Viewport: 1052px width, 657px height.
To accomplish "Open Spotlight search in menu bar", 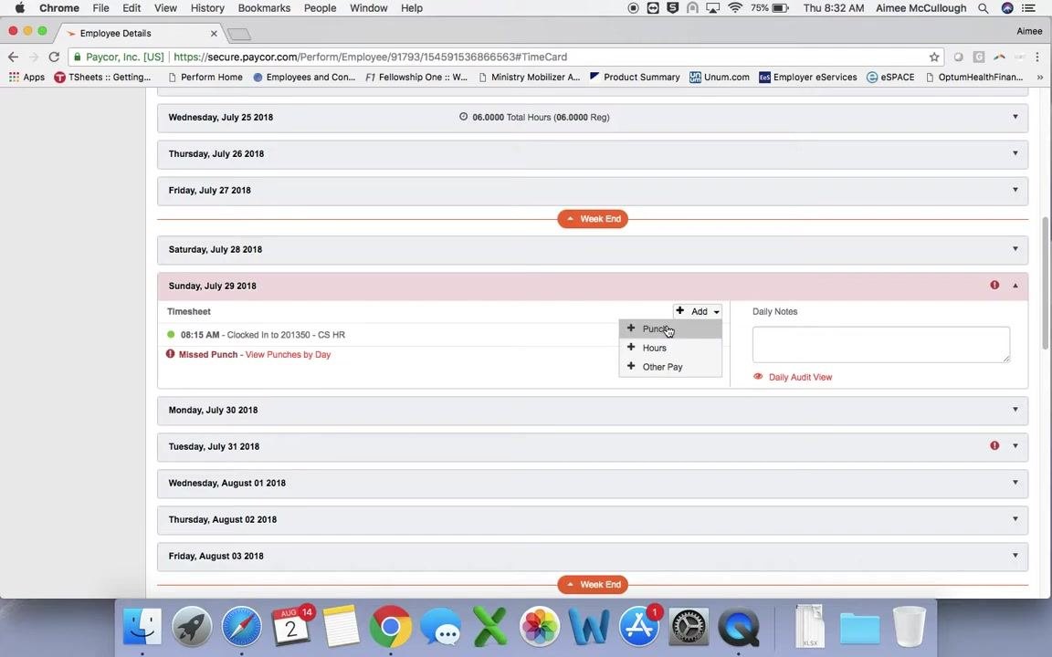I will 983,8.
